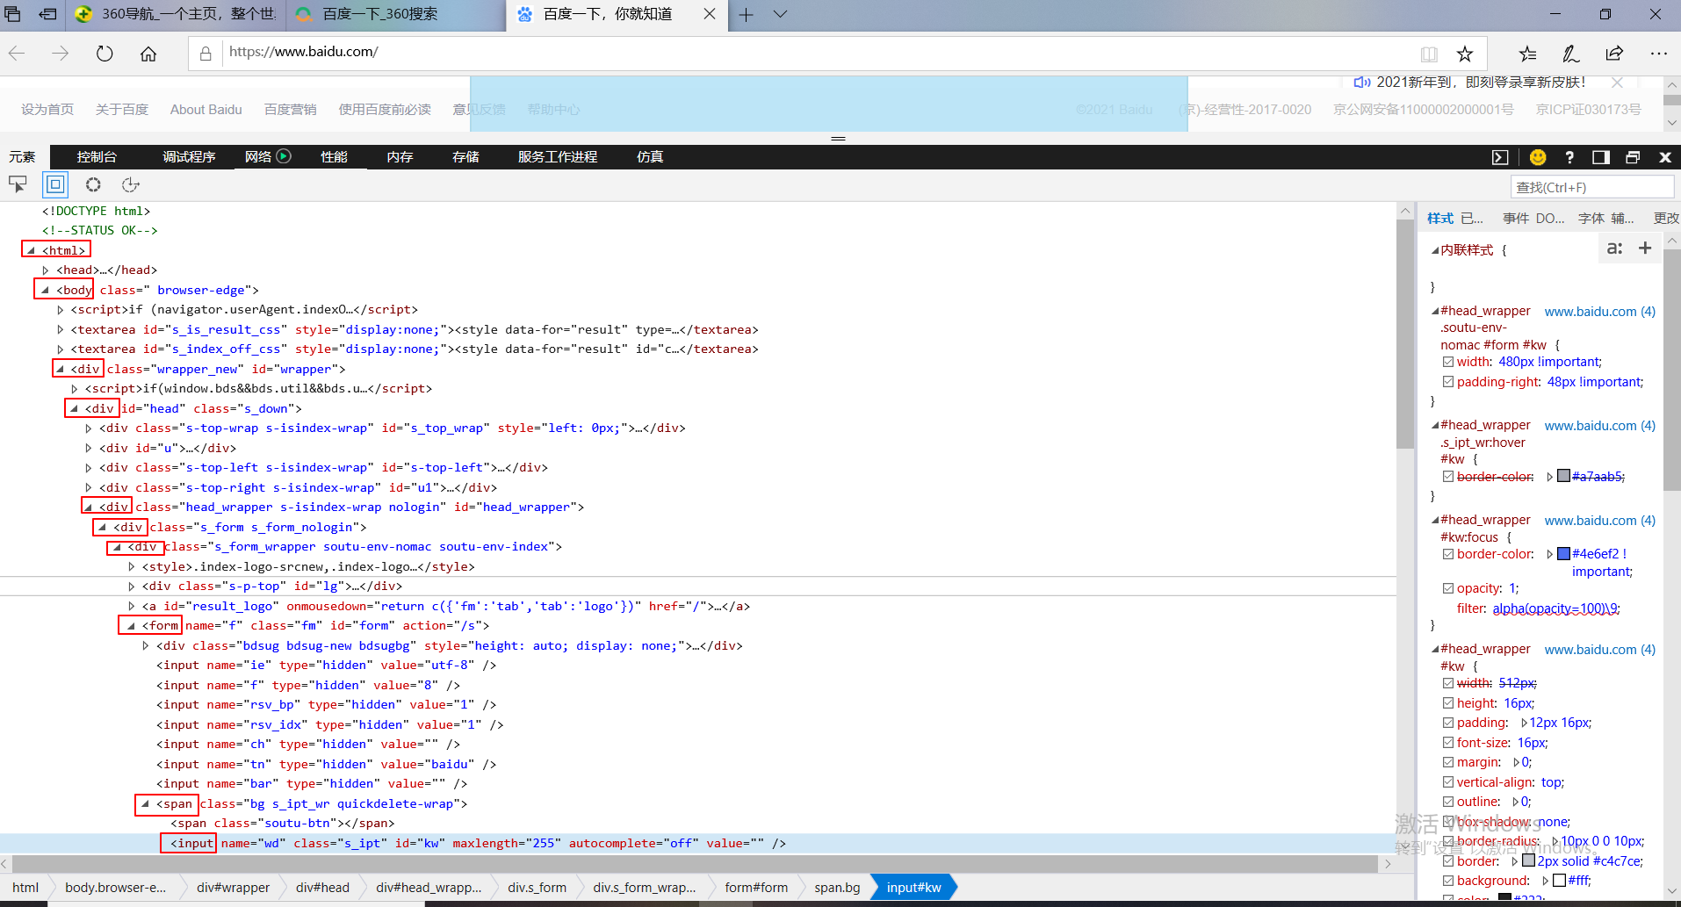Click the accessibility tree toolbar icon
Viewport: 1681px width, 907px height.
pyautogui.click(x=131, y=184)
